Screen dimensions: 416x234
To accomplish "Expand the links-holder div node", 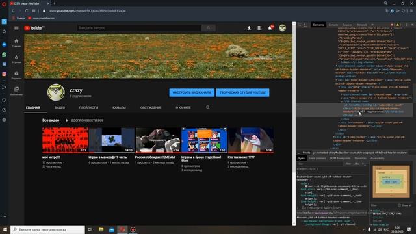I will click(334, 137).
